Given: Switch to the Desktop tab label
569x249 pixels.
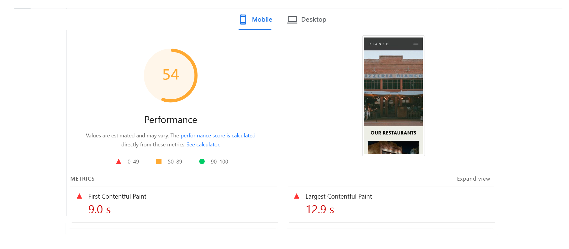Looking at the screenshot, I should tap(313, 19).
